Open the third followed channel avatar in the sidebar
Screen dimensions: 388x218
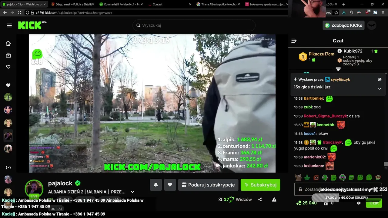tap(8, 123)
